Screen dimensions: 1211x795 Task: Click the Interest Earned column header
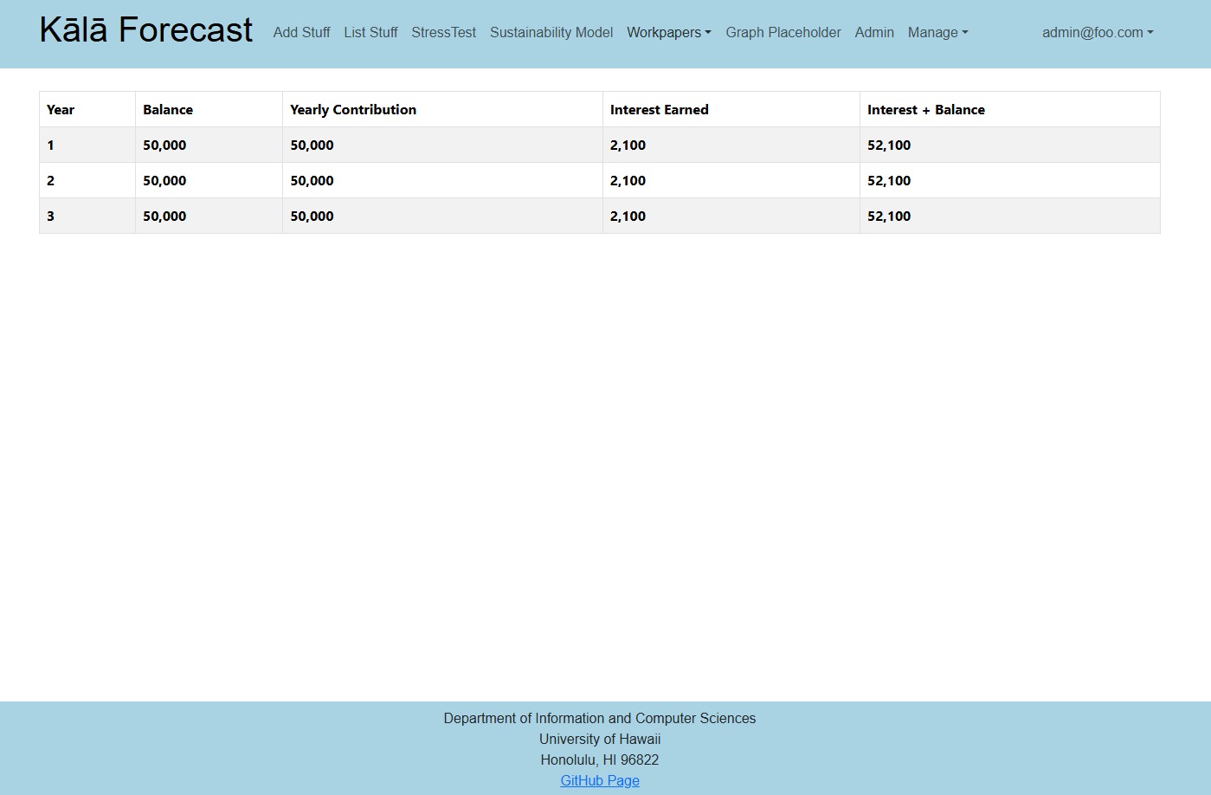pos(659,110)
